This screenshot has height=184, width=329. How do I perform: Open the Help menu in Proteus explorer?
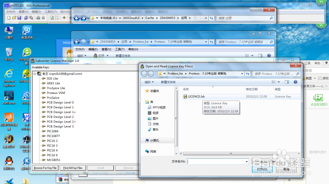pyautogui.click(x=133, y=49)
